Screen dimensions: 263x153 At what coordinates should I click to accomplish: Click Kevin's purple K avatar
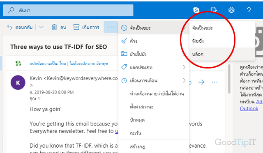(18, 82)
